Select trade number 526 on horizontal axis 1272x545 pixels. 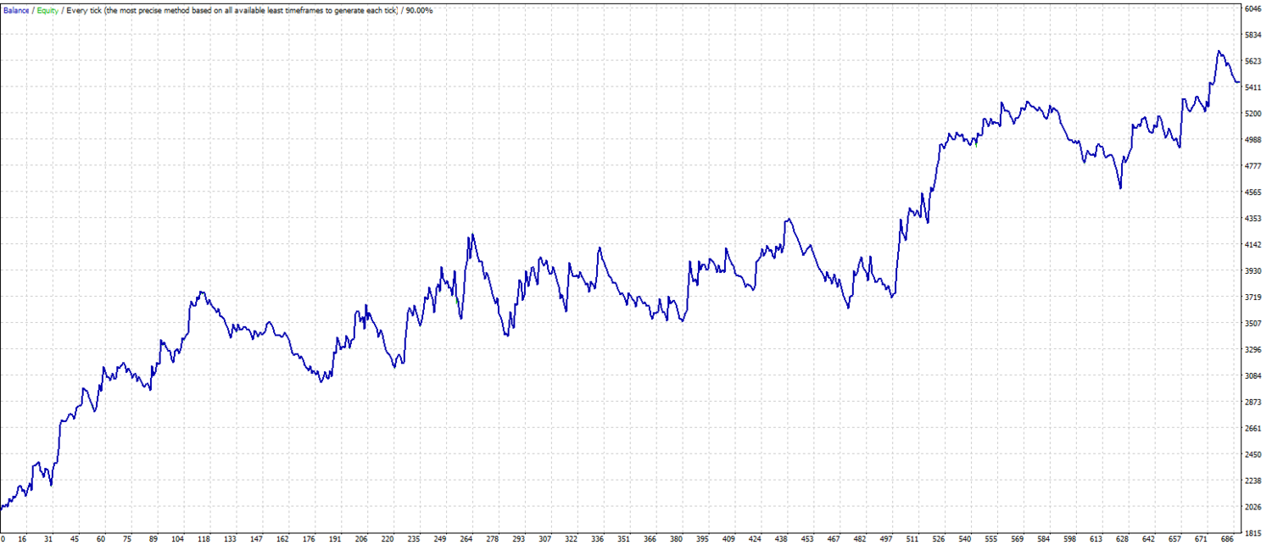(x=939, y=539)
